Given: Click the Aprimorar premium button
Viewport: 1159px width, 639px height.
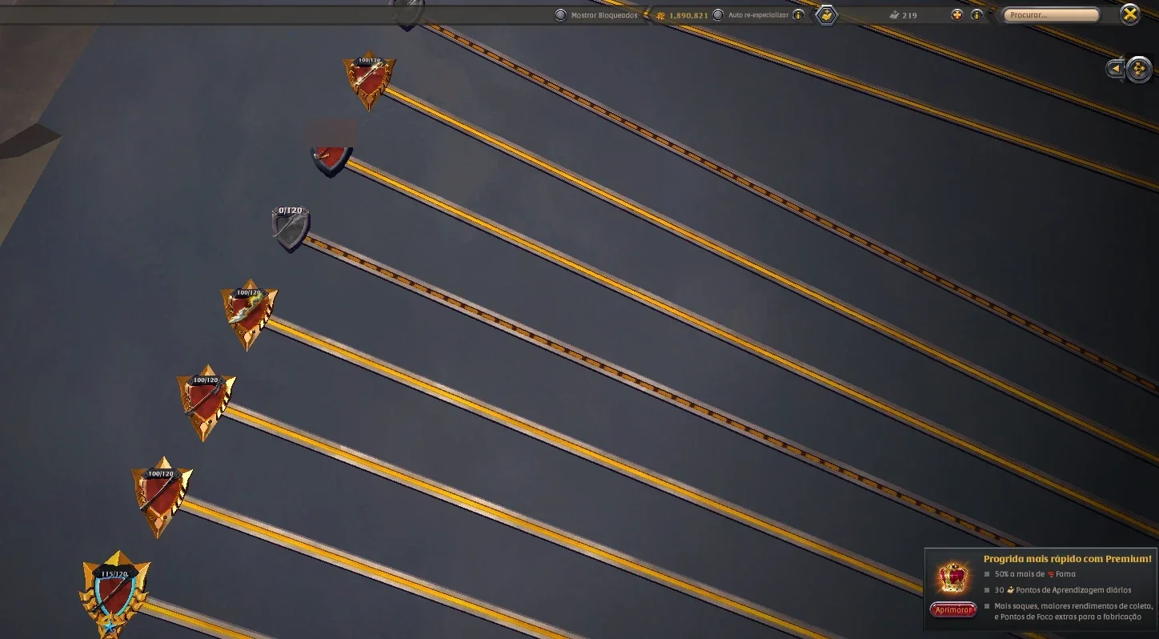Looking at the screenshot, I should pyautogui.click(x=952, y=610).
